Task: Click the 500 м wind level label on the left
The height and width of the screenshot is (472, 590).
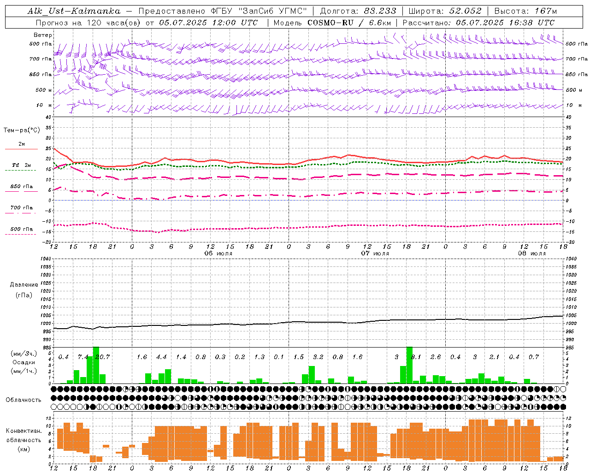Action: point(43,90)
